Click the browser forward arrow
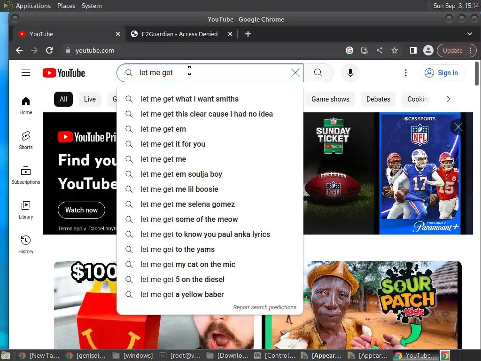 point(34,50)
